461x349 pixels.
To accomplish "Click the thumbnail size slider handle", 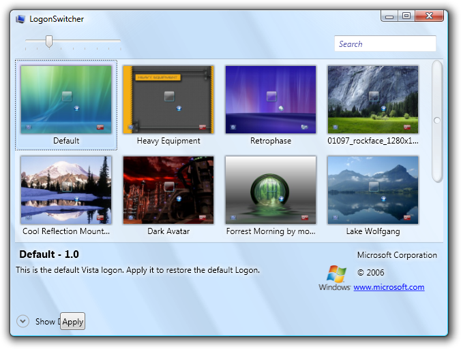I will tap(49, 41).
